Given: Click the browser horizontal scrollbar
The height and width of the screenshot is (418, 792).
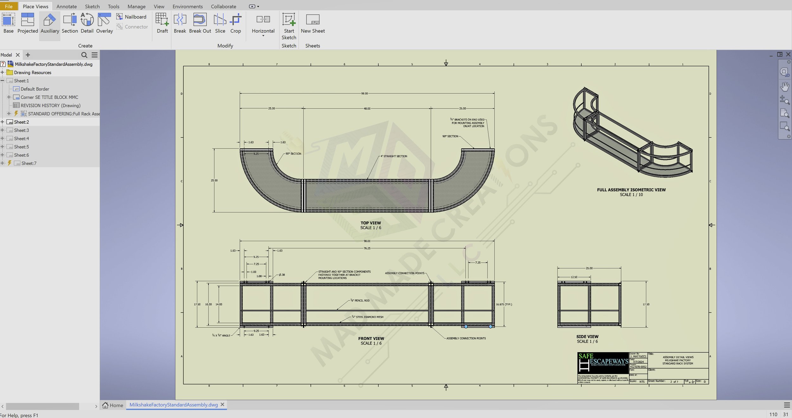Looking at the screenshot, I should (42, 406).
